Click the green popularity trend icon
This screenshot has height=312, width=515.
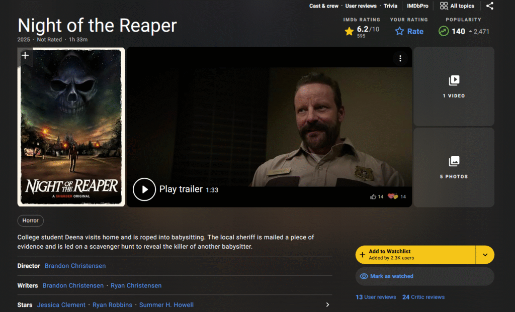coord(443,31)
